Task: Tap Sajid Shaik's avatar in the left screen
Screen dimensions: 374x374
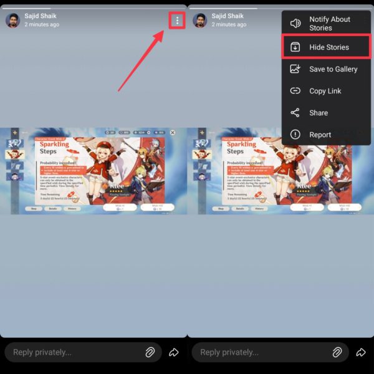Action: click(12, 21)
